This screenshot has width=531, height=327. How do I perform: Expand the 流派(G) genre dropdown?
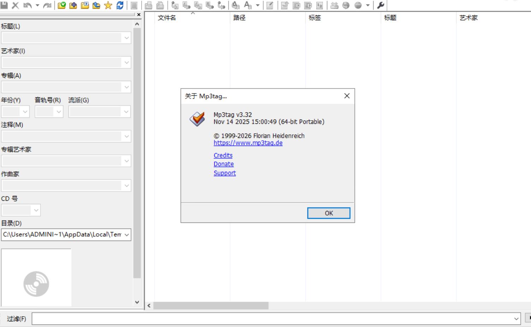click(x=126, y=112)
